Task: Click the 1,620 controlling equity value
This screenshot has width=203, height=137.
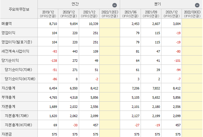Action: coord(53,116)
